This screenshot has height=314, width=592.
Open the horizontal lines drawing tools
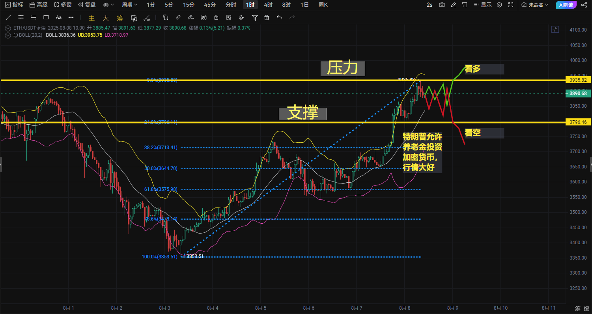point(21,17)
